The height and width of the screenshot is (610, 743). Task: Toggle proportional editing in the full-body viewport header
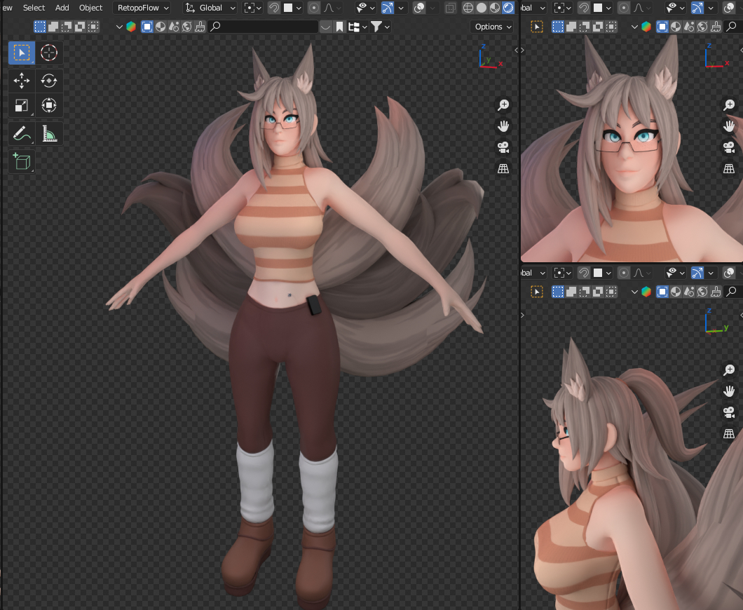[313, 8]
